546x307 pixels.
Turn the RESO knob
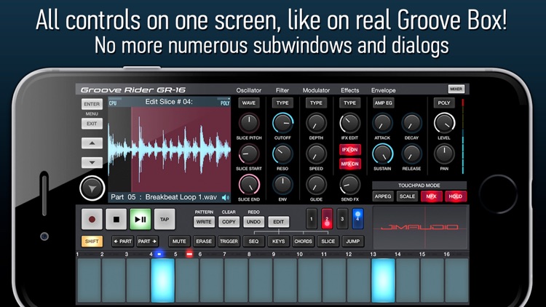[282, 153]
